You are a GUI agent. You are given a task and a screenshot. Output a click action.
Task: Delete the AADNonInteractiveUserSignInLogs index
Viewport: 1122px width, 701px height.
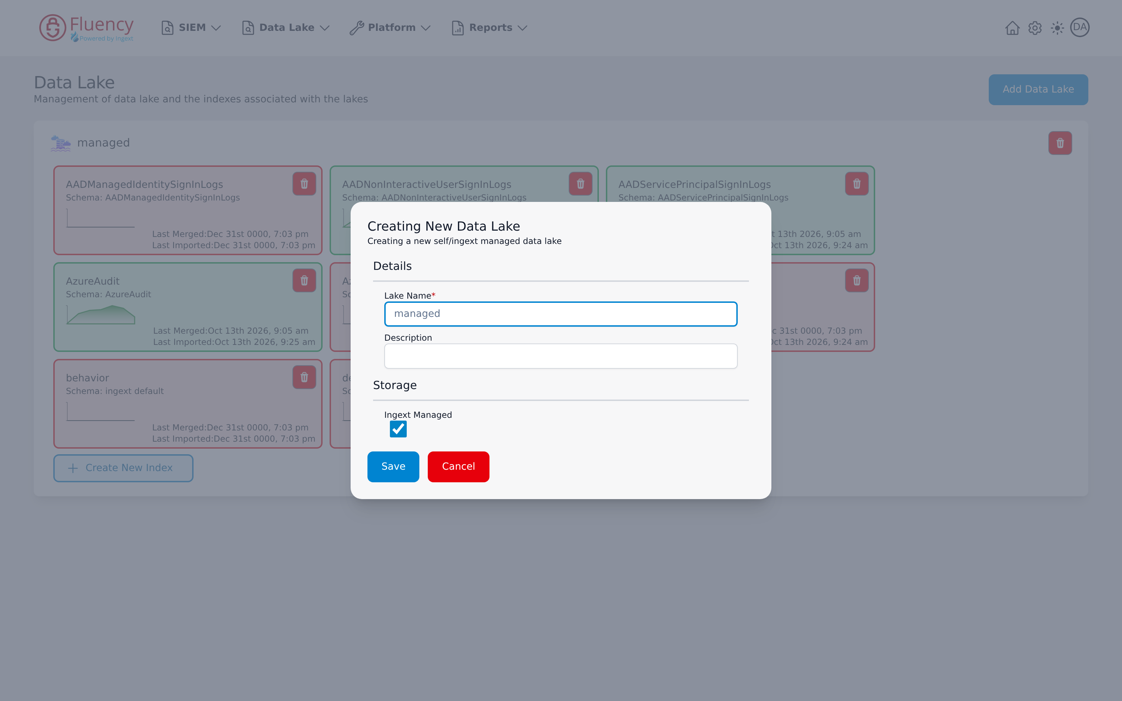(581, 184)
